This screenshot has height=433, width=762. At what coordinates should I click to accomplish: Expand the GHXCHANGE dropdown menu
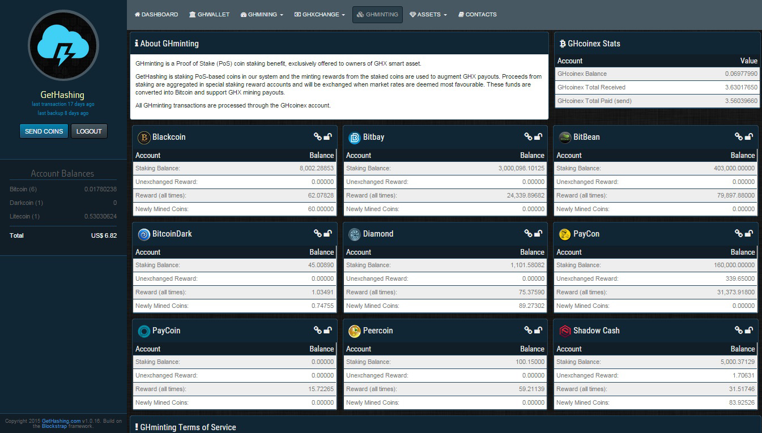[320, 15]
